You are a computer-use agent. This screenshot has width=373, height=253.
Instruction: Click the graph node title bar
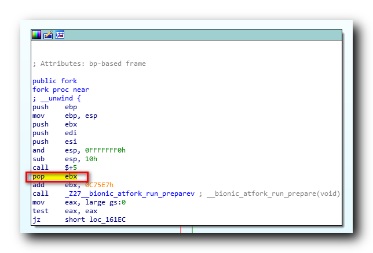point(186,35)
